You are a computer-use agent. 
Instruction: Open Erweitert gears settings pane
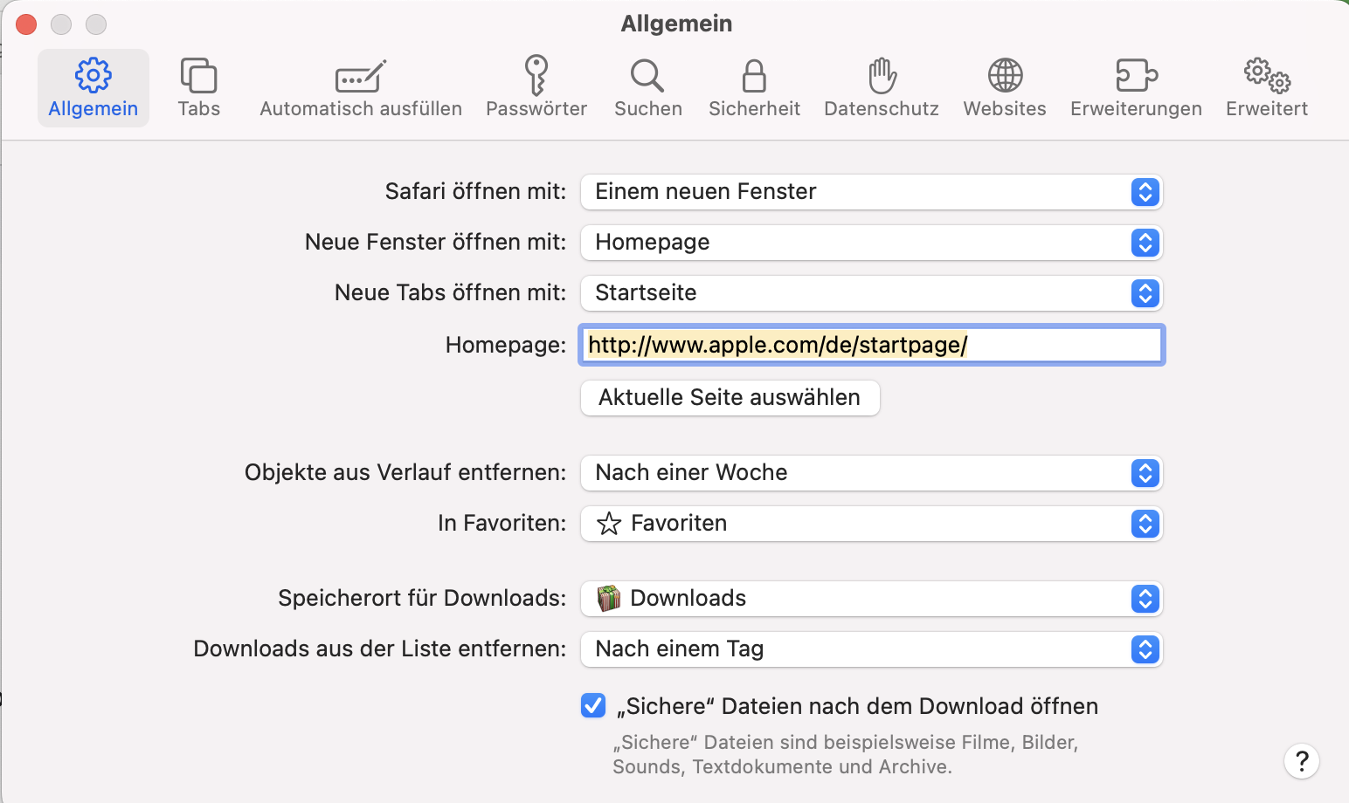(1267, 88)
